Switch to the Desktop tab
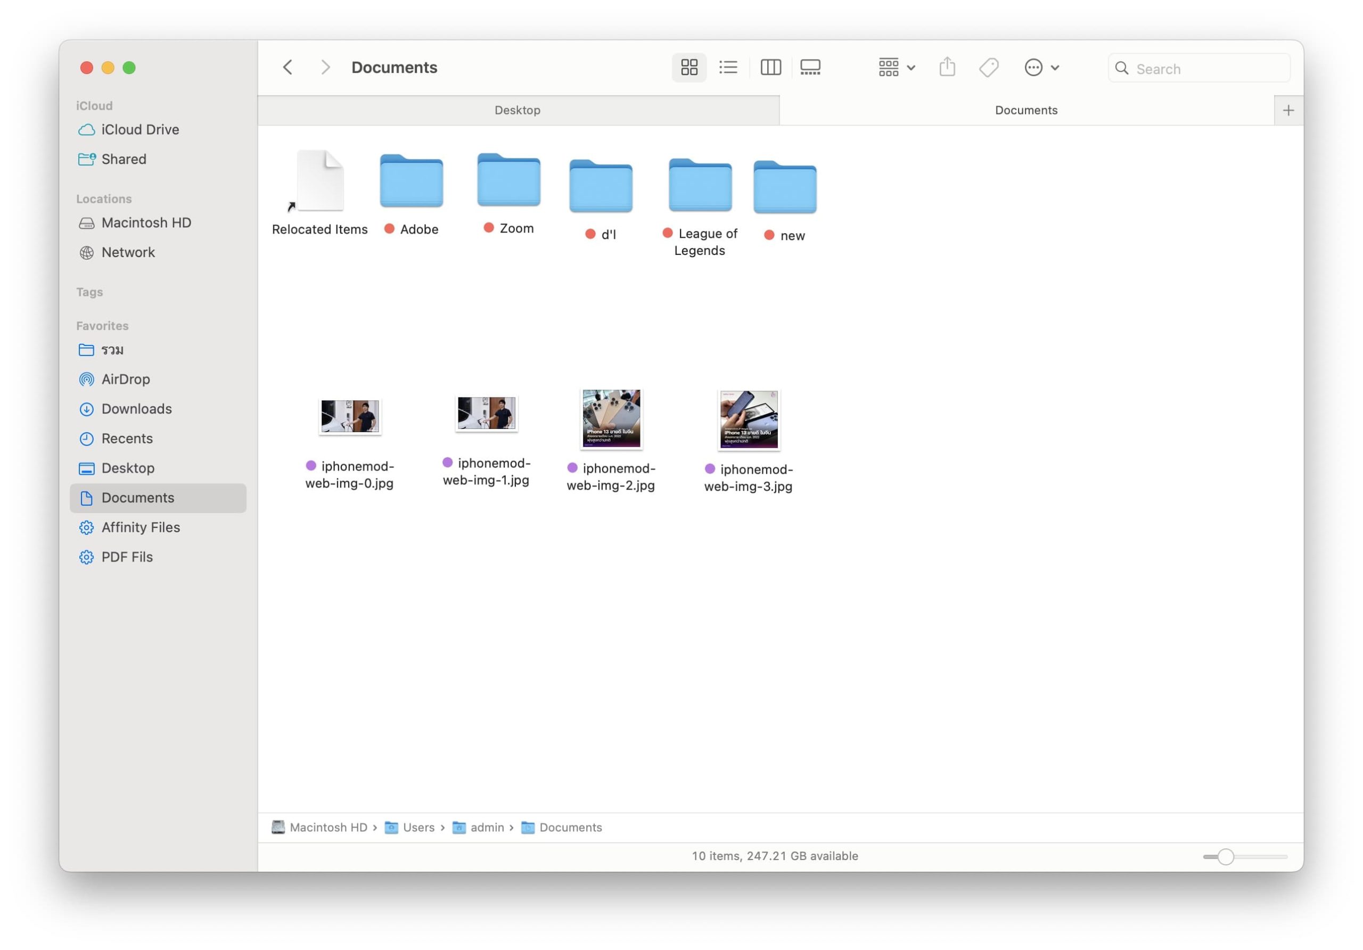The height and width of the screenshot is (950, 1363). click(x=517, y=110)
